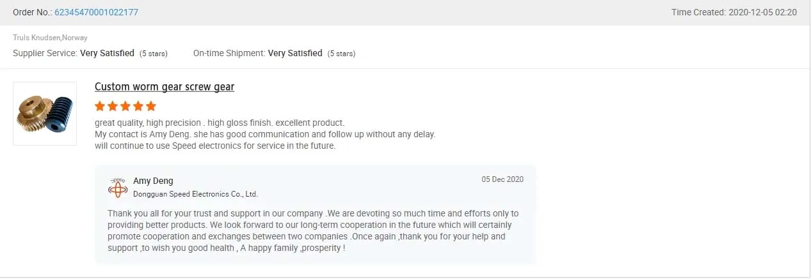Click the worm gear product thumbnail
Screen dimensions: 811x279
45,114
